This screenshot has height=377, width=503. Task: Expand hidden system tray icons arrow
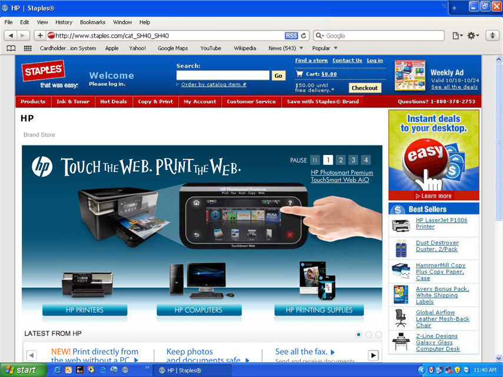422,371
